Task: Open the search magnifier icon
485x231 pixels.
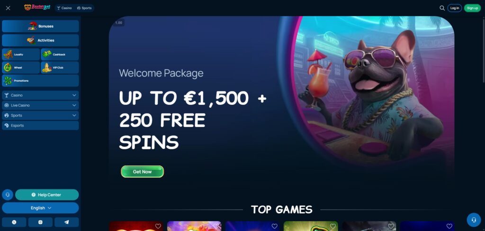Action: coord(442,8)
